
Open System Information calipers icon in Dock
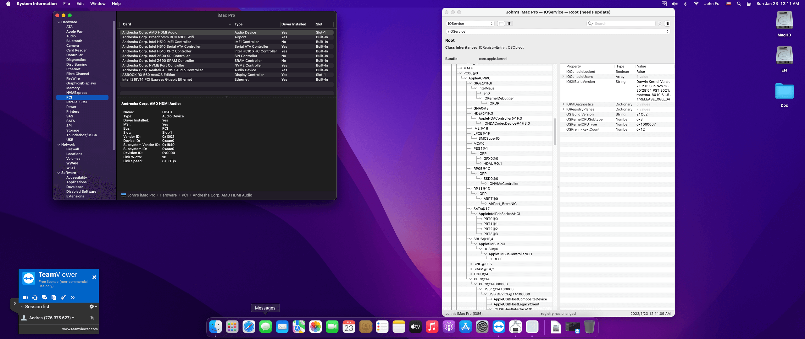pos(515,327)
